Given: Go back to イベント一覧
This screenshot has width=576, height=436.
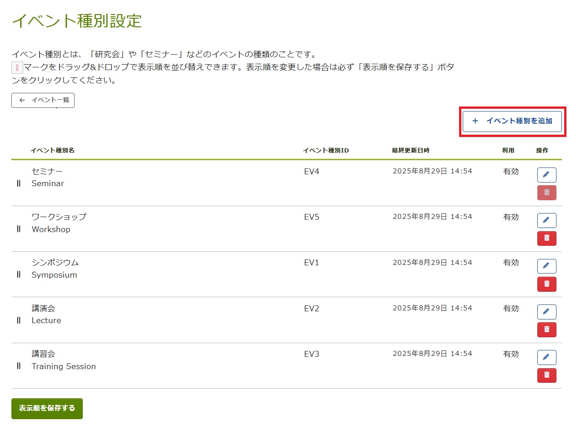Looking at the screenshot, I should coord(43,100).
